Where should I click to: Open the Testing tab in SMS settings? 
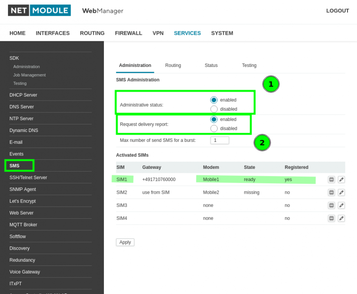click(249, 65)
